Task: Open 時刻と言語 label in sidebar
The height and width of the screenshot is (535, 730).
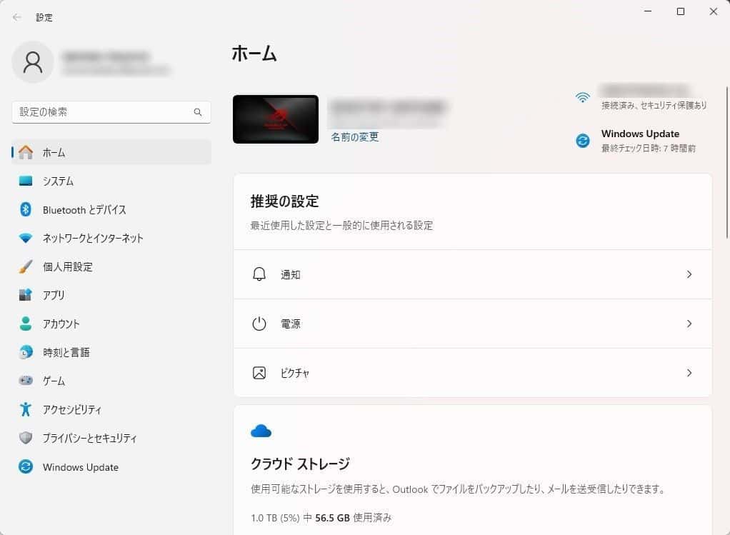Action: pyautogui.click(x=66, y=352)
